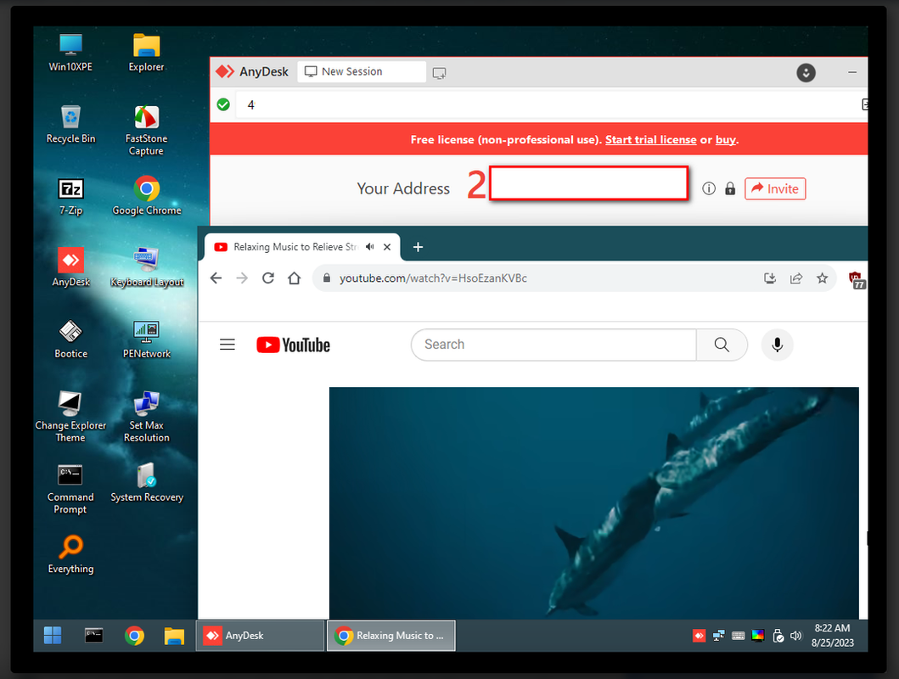Image resolution: width=899 pixels, height=679 pixels.
Task: Click the AnyDesk system tray icon
Action: coord(699,636)
